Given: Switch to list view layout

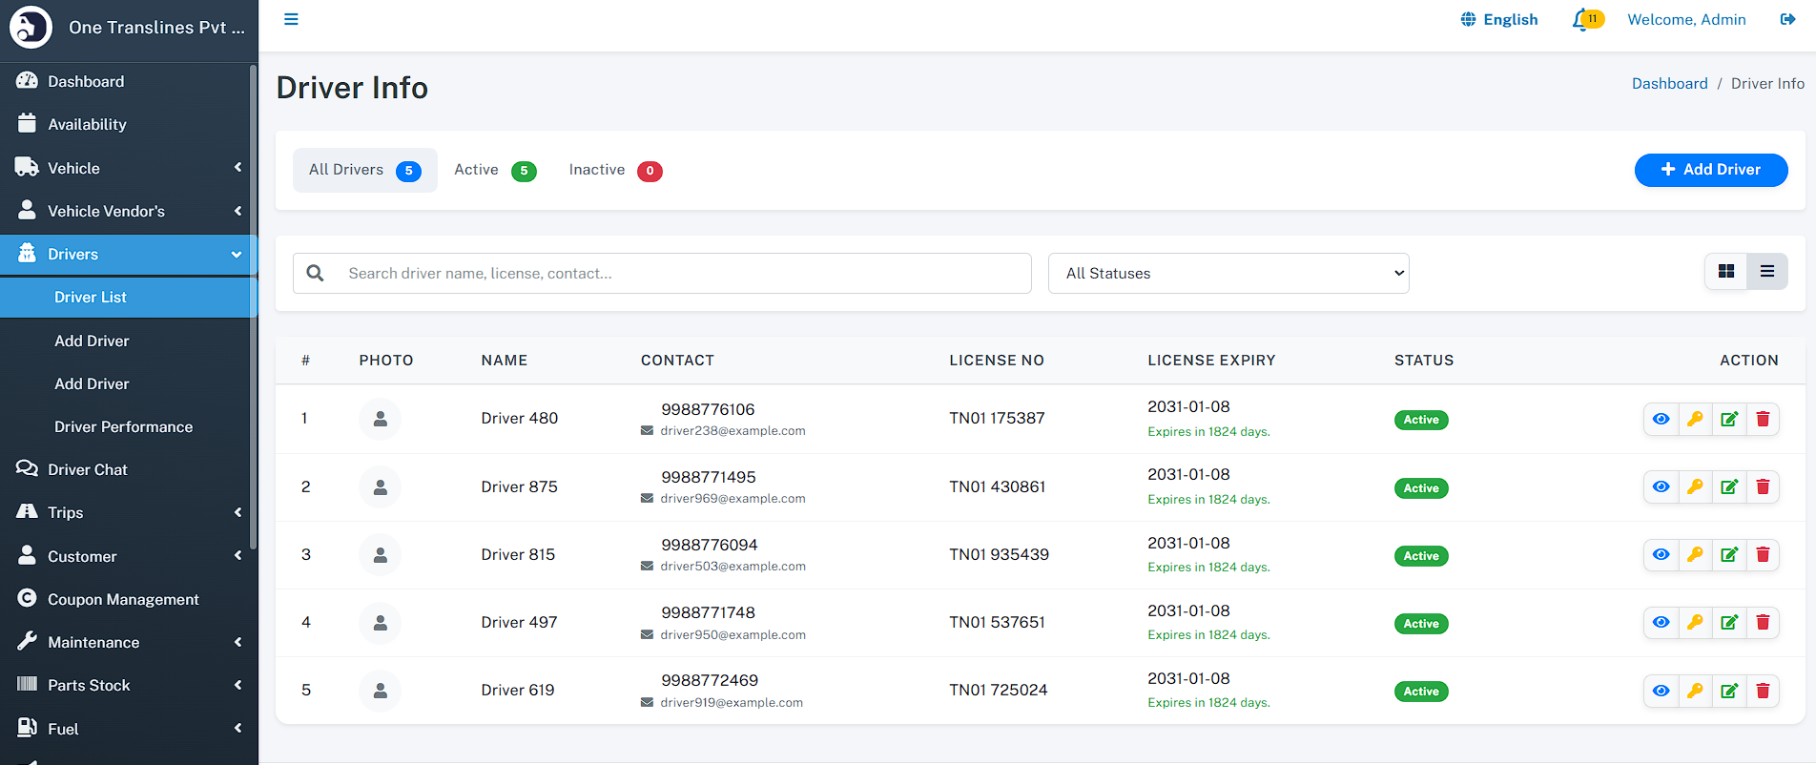Looking at the screenshot, I should pos(1766,272).
